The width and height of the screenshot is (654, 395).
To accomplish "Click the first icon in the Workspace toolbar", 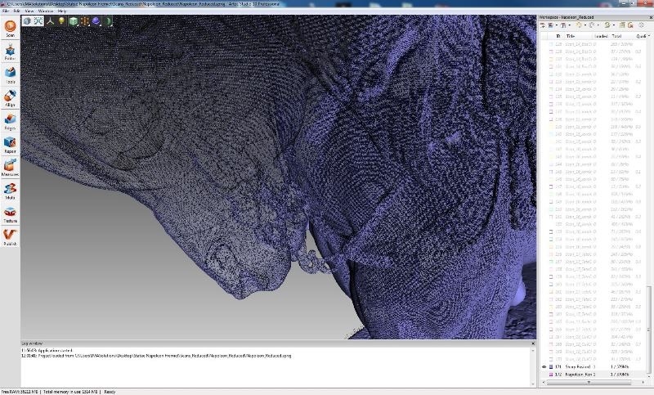I will 543,25.
